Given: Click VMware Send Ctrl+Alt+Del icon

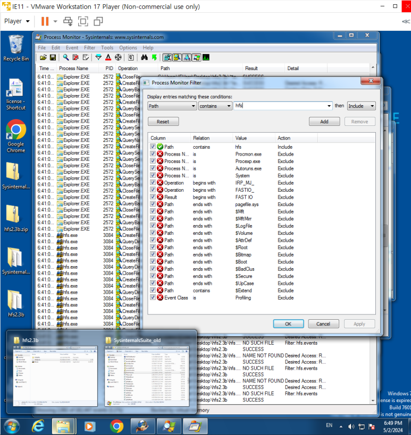Looking at the screenshot, I should coord(68,21).
